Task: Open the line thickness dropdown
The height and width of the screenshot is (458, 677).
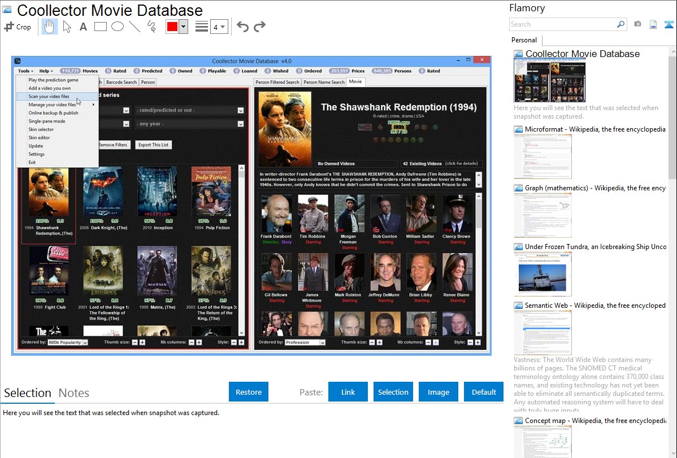Action: [x=219, y=27]
